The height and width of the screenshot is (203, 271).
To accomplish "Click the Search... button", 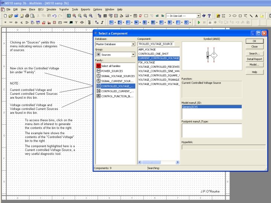I will [254, 53].
